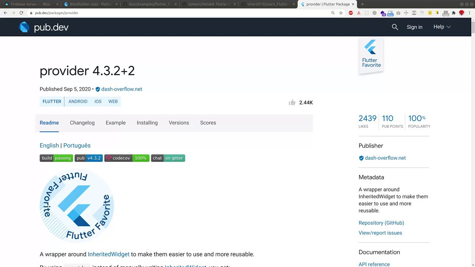Click the pub v4.3.2 badge

point(89,158)
